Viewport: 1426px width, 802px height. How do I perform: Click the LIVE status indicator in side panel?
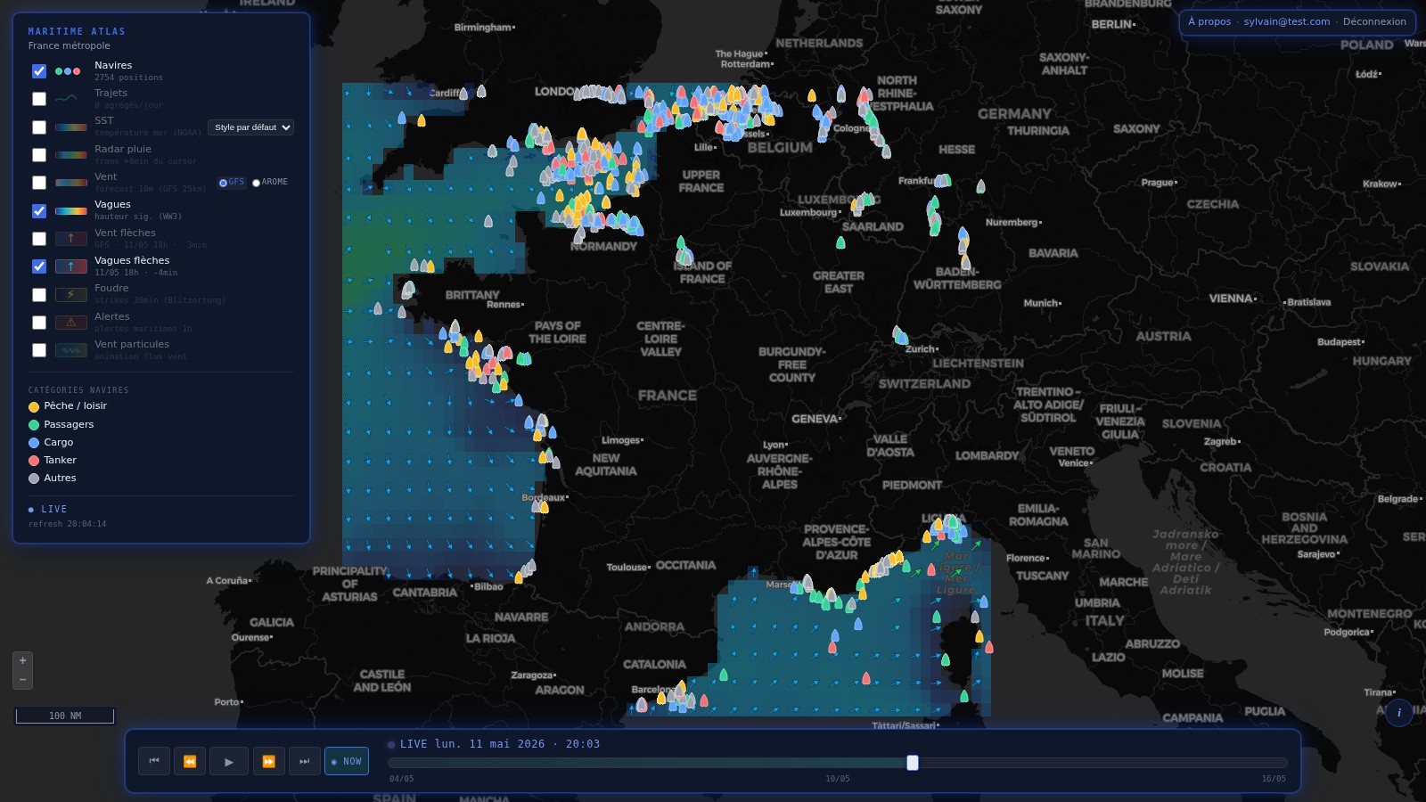(x=48, y=509)
